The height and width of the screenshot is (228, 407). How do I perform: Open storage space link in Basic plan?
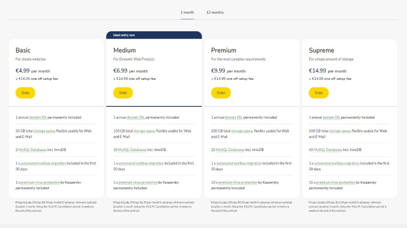pyautogui.click(x=44, y=131)
